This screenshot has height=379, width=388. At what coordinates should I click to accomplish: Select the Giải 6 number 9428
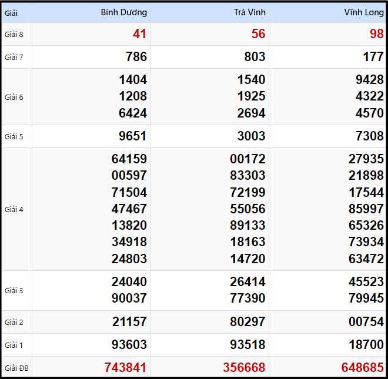tap(369, 80)
